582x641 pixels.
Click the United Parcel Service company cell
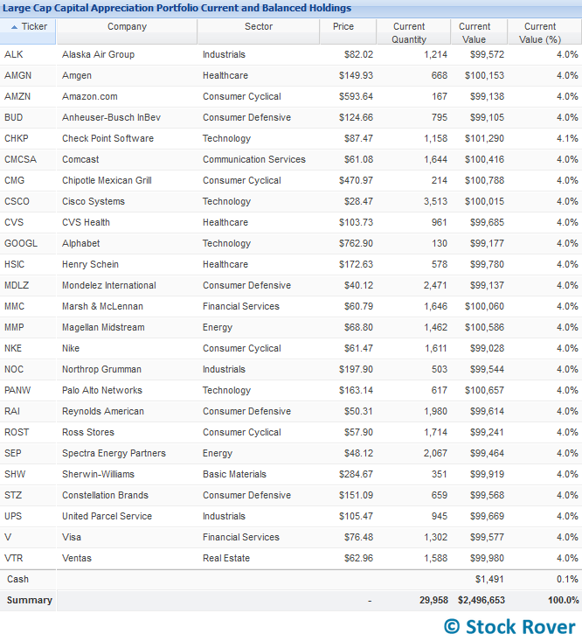(x=107, y=516)
